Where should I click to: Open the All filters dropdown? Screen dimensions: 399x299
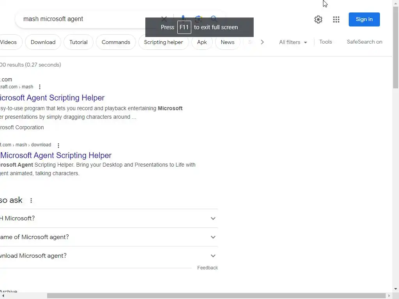coord(293,42)
